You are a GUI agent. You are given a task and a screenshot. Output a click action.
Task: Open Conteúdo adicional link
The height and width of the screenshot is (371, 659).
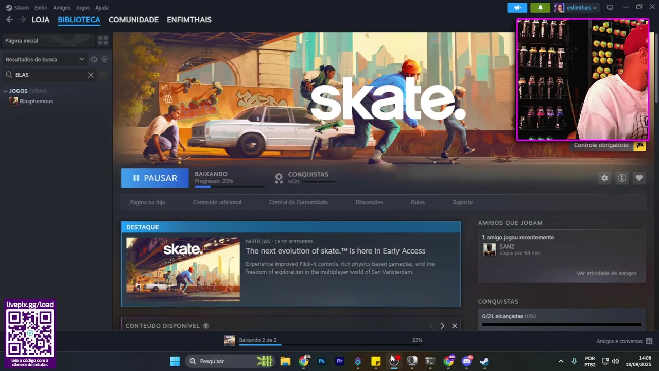[x=217, y=202]
